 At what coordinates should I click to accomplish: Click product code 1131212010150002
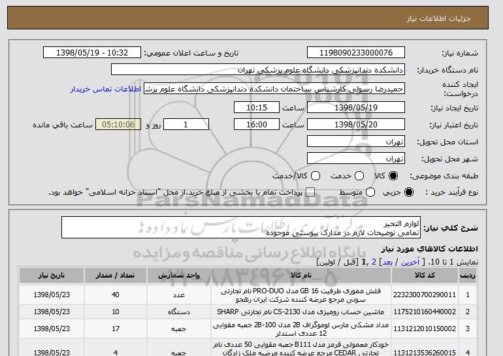[x=425, y=329]
